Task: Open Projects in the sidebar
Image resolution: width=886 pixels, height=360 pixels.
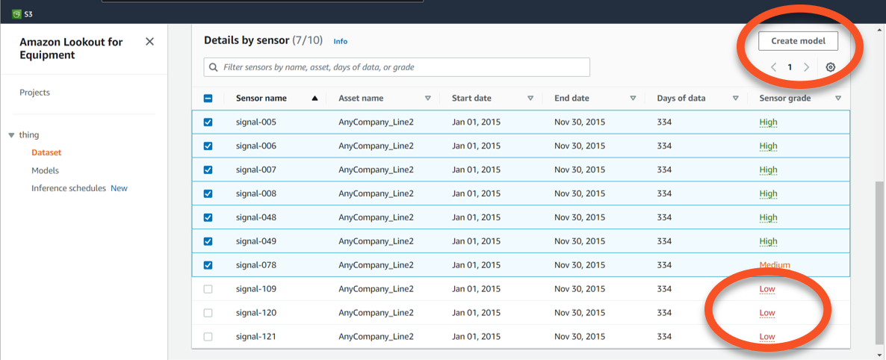Action: coord(34,92)
